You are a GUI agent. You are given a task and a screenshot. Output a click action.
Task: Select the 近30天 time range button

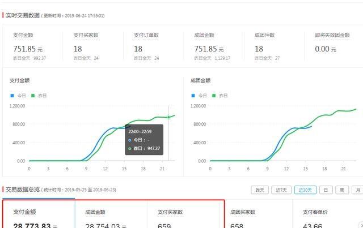tap(305, 190)
